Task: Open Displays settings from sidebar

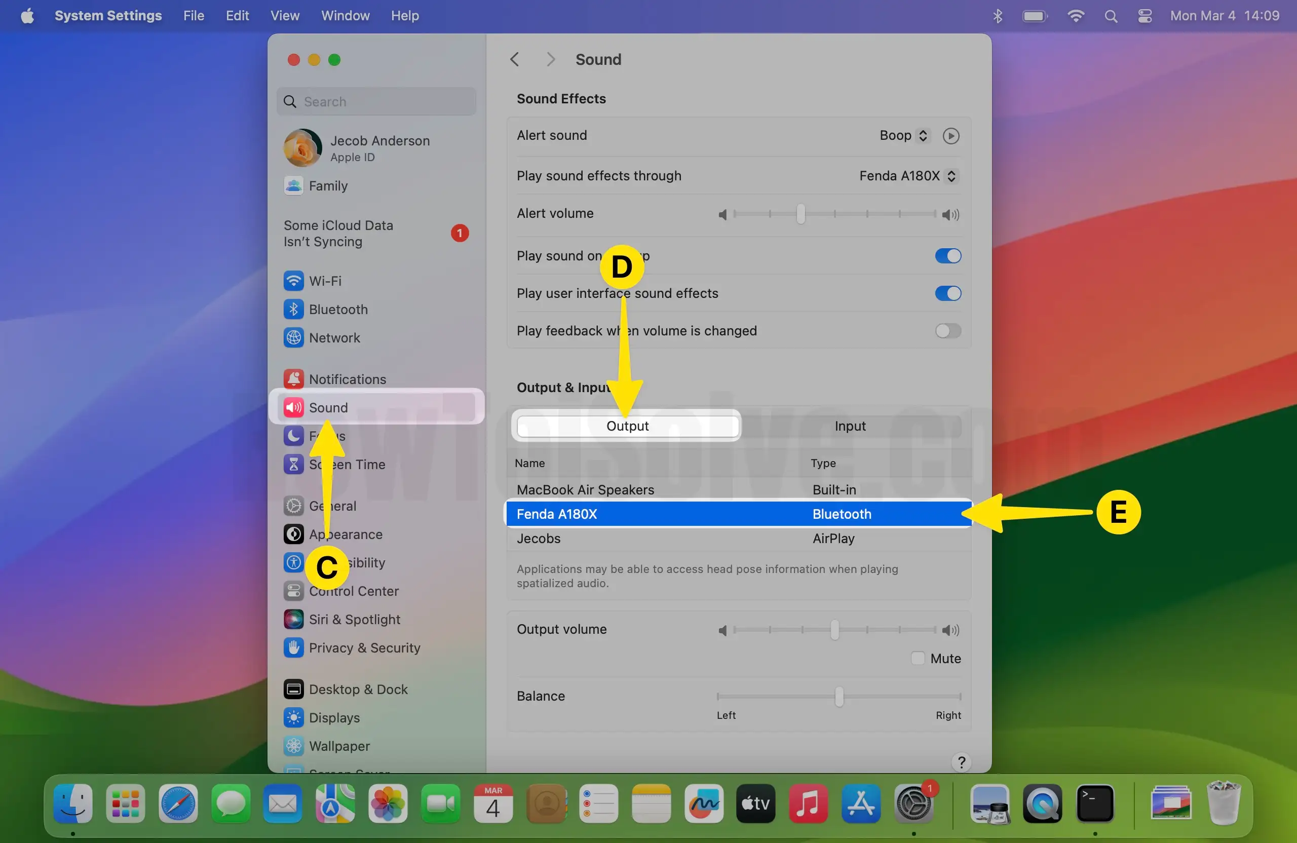Action: [x=334, y=718]
